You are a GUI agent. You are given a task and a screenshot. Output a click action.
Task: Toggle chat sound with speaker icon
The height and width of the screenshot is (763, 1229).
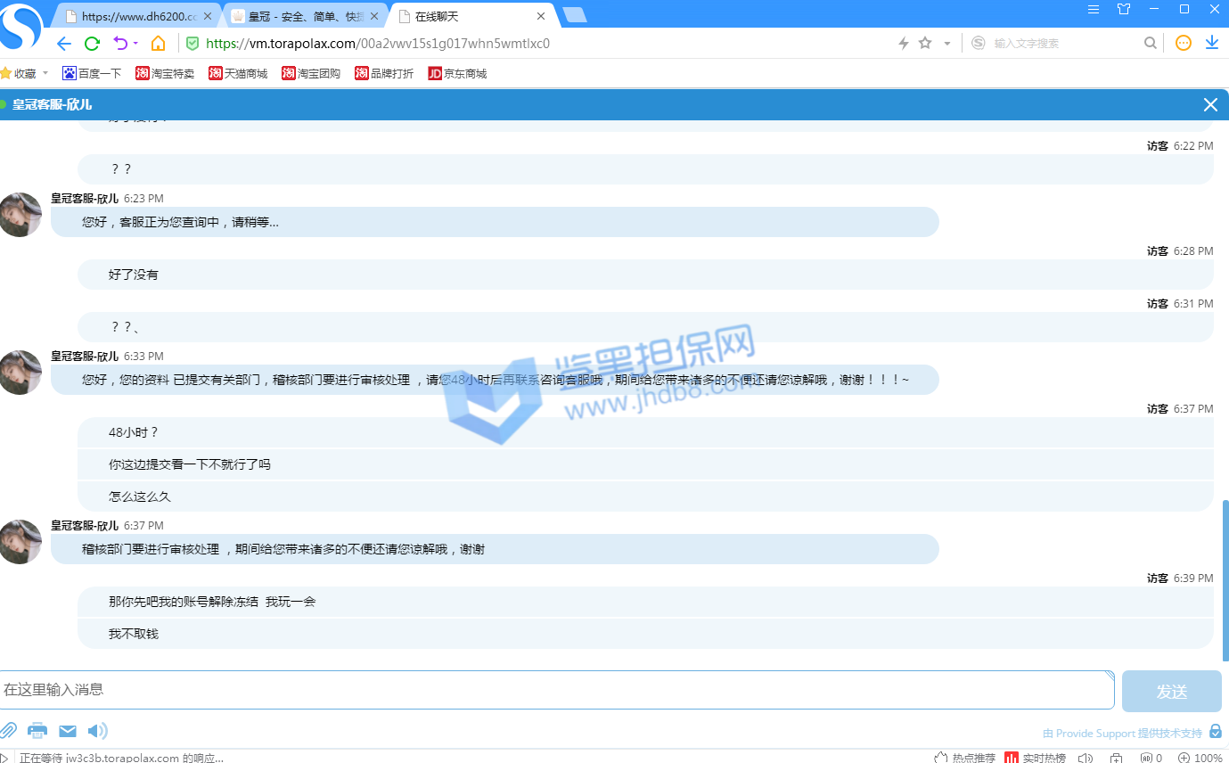tap(97, 731)
